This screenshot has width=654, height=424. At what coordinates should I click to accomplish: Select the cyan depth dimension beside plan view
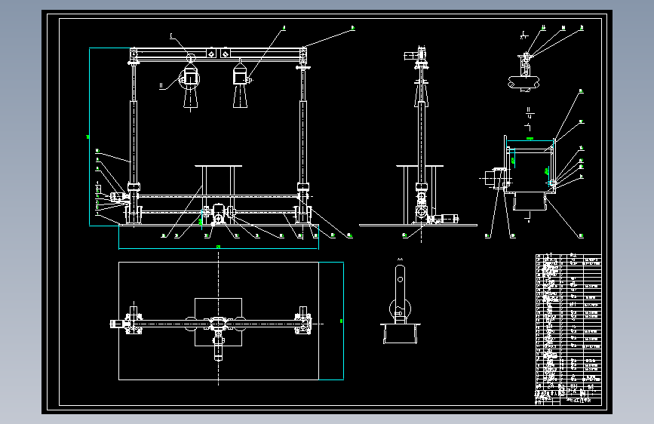(343, 321)
